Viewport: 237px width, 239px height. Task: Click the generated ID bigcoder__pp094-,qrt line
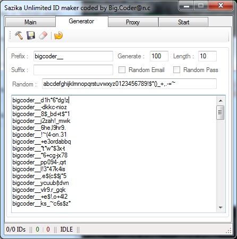coord(39,162)
